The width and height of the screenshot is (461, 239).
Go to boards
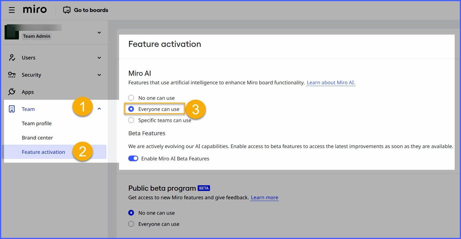[91, 10]
